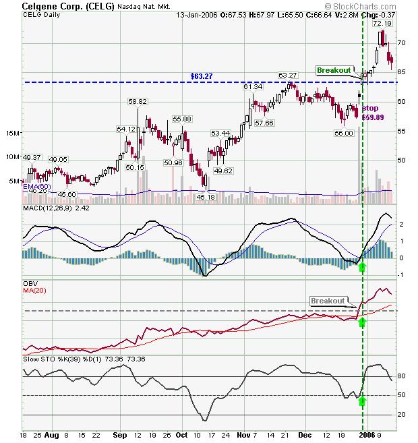Click the gray 'Breakout' label in OBV panel
This screenshot has width=418, height=443.
328,301
